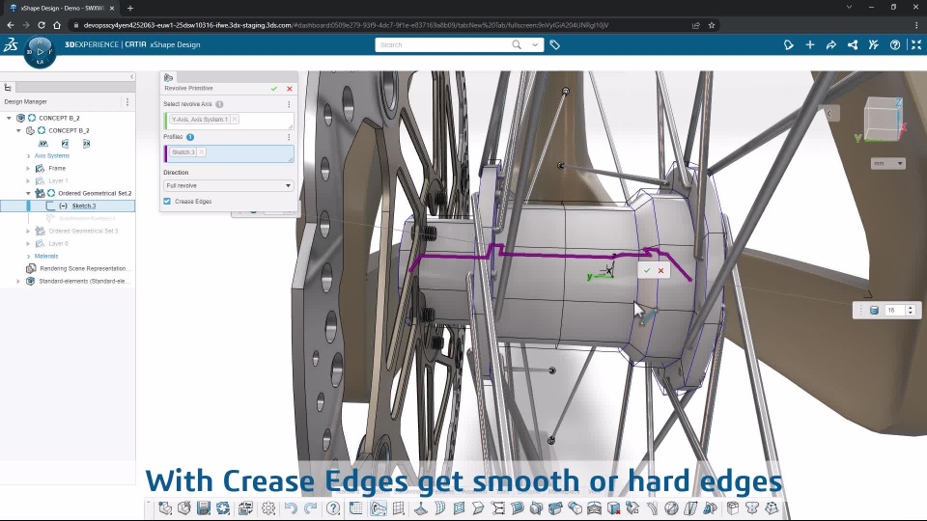Click the save icon in bottom toolbar
Screen dimensions: 927x521
204,508
